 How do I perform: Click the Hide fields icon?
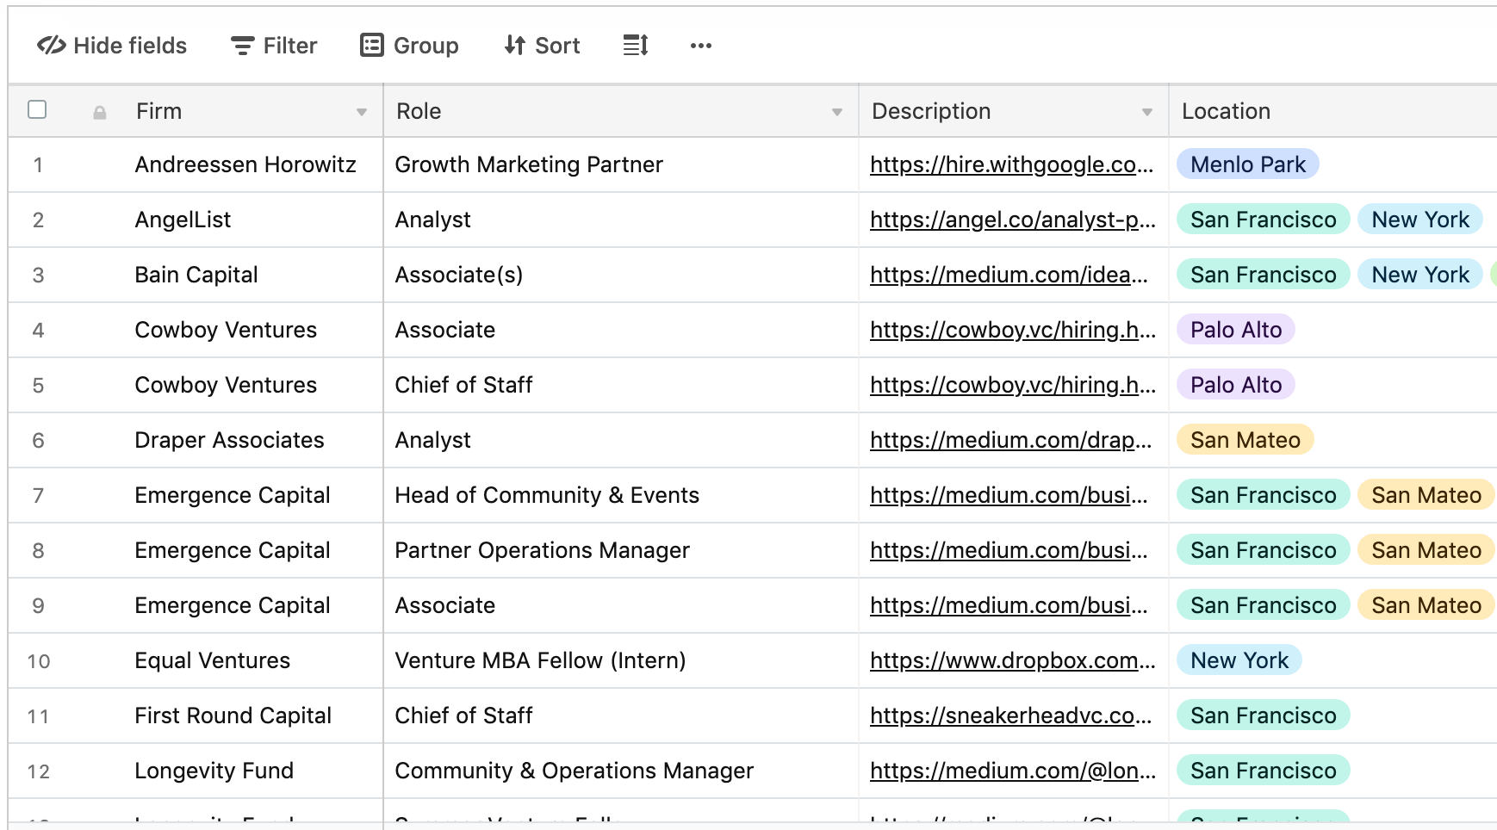pyautogui.click(x=51, y=45)
